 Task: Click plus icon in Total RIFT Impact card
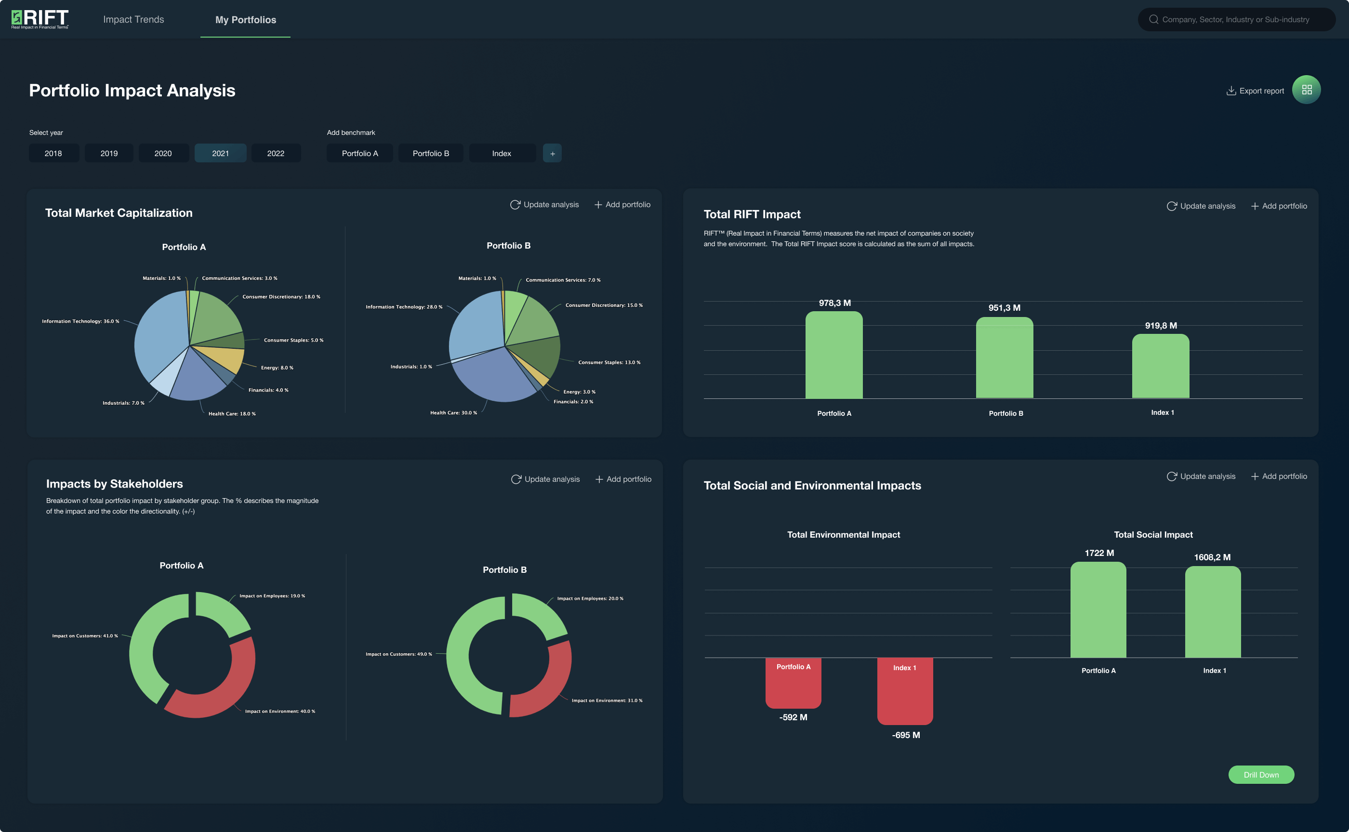[1255, 206]
